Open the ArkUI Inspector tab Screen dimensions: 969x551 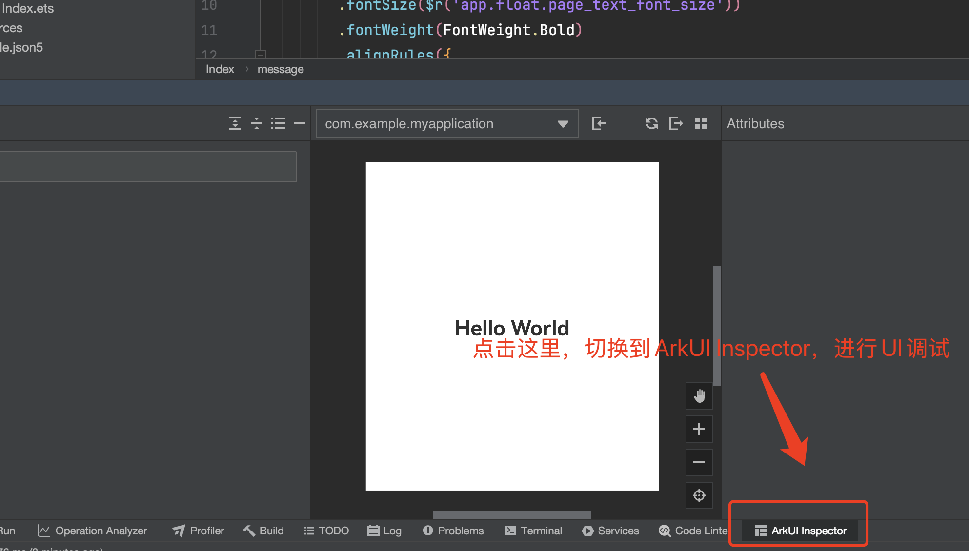pyautogui.click(x=800, y=531)
